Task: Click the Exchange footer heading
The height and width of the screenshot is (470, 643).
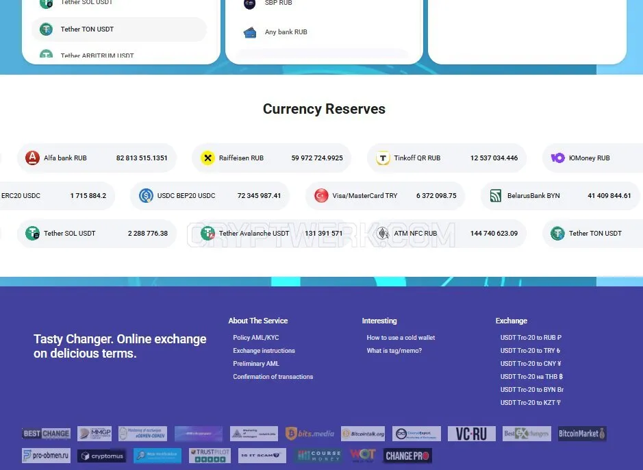Action: (x=512, y=321)
